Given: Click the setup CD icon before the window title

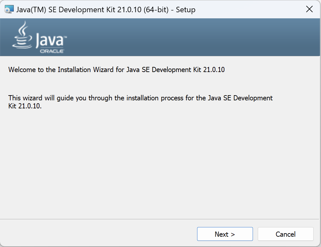Looking at the screenshot, I should click(x=9, y=9).
